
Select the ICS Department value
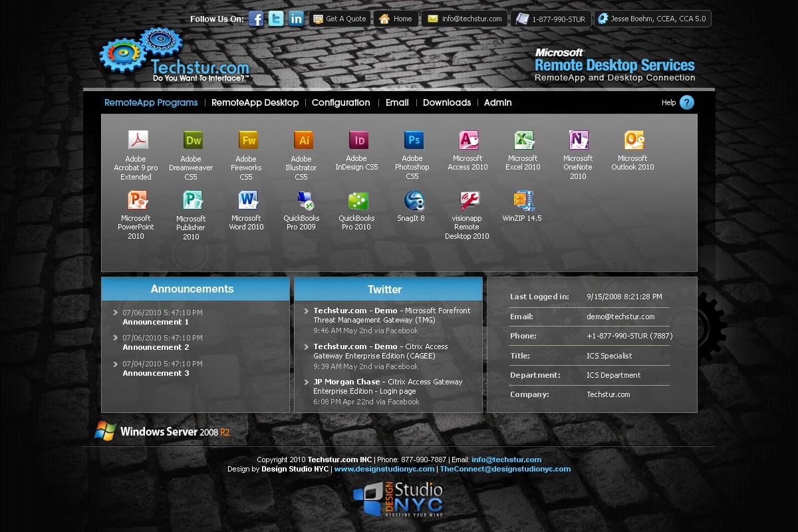(614, 375)
